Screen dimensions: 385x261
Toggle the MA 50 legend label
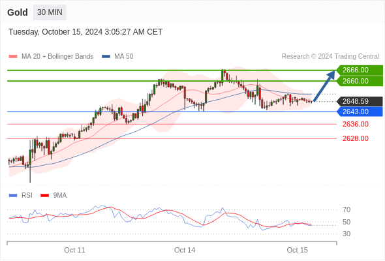click(x=124, y=57)
